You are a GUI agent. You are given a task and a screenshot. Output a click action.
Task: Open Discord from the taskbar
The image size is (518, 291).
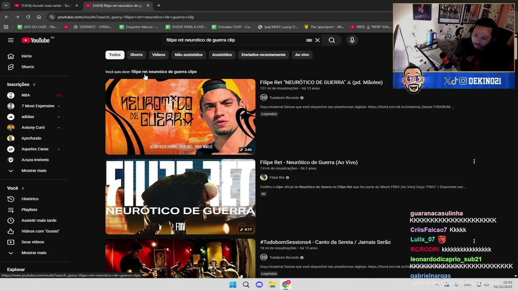pos(259,285)
